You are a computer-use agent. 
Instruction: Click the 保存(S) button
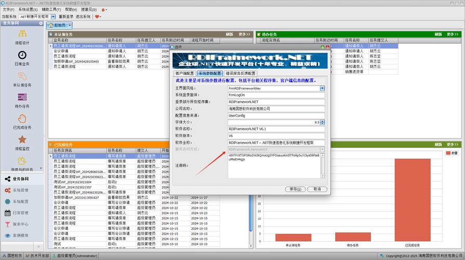pyautogui.click(x=295, y=189)
